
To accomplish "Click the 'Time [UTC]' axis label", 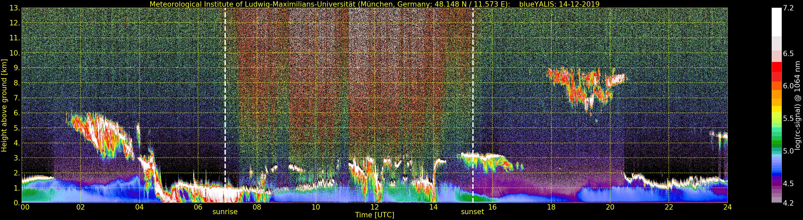I will click(375, 215).
